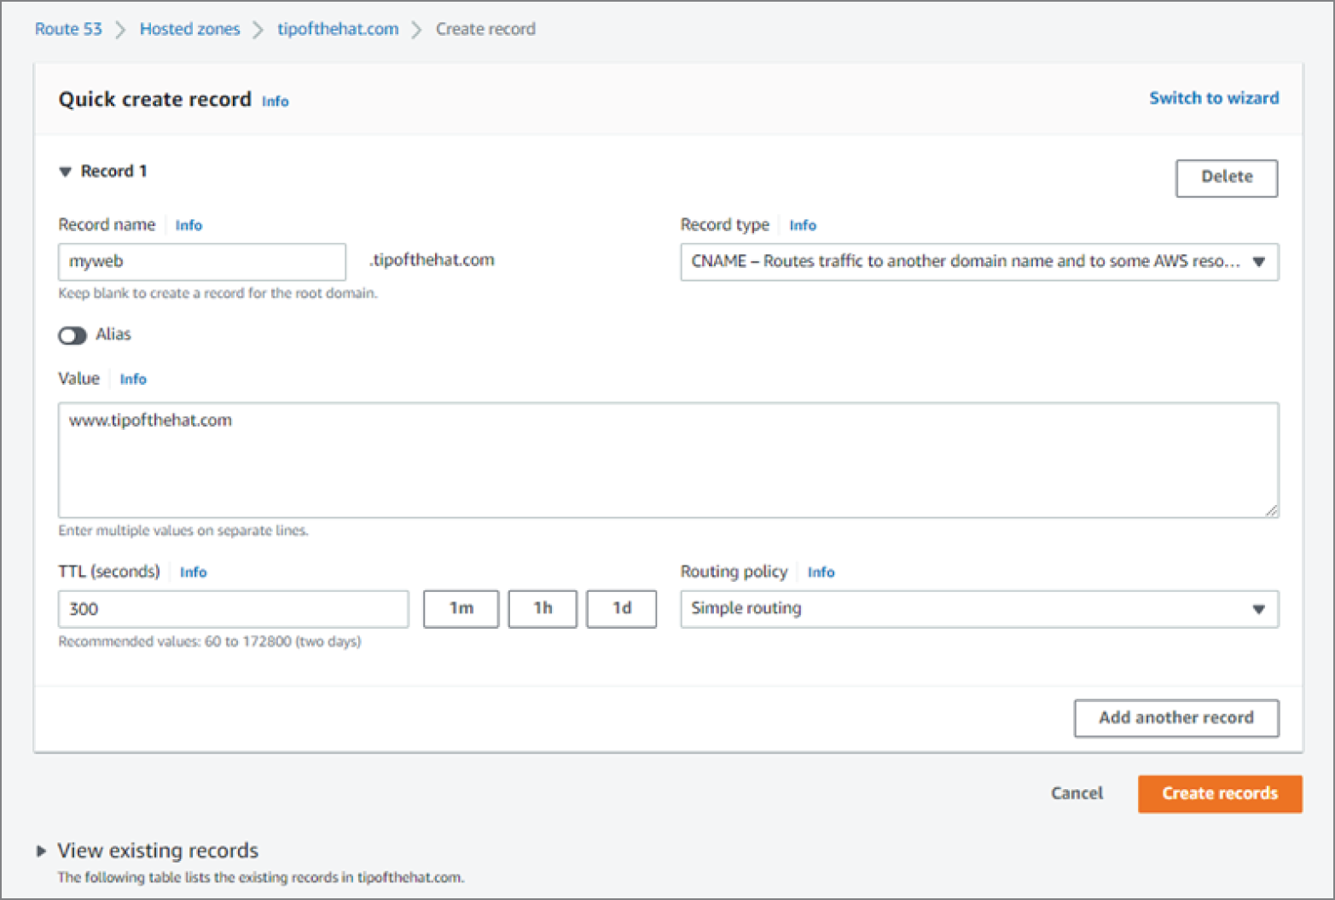Collapse the Record 1 section
1335x900 pixels.
coord(65,171)
